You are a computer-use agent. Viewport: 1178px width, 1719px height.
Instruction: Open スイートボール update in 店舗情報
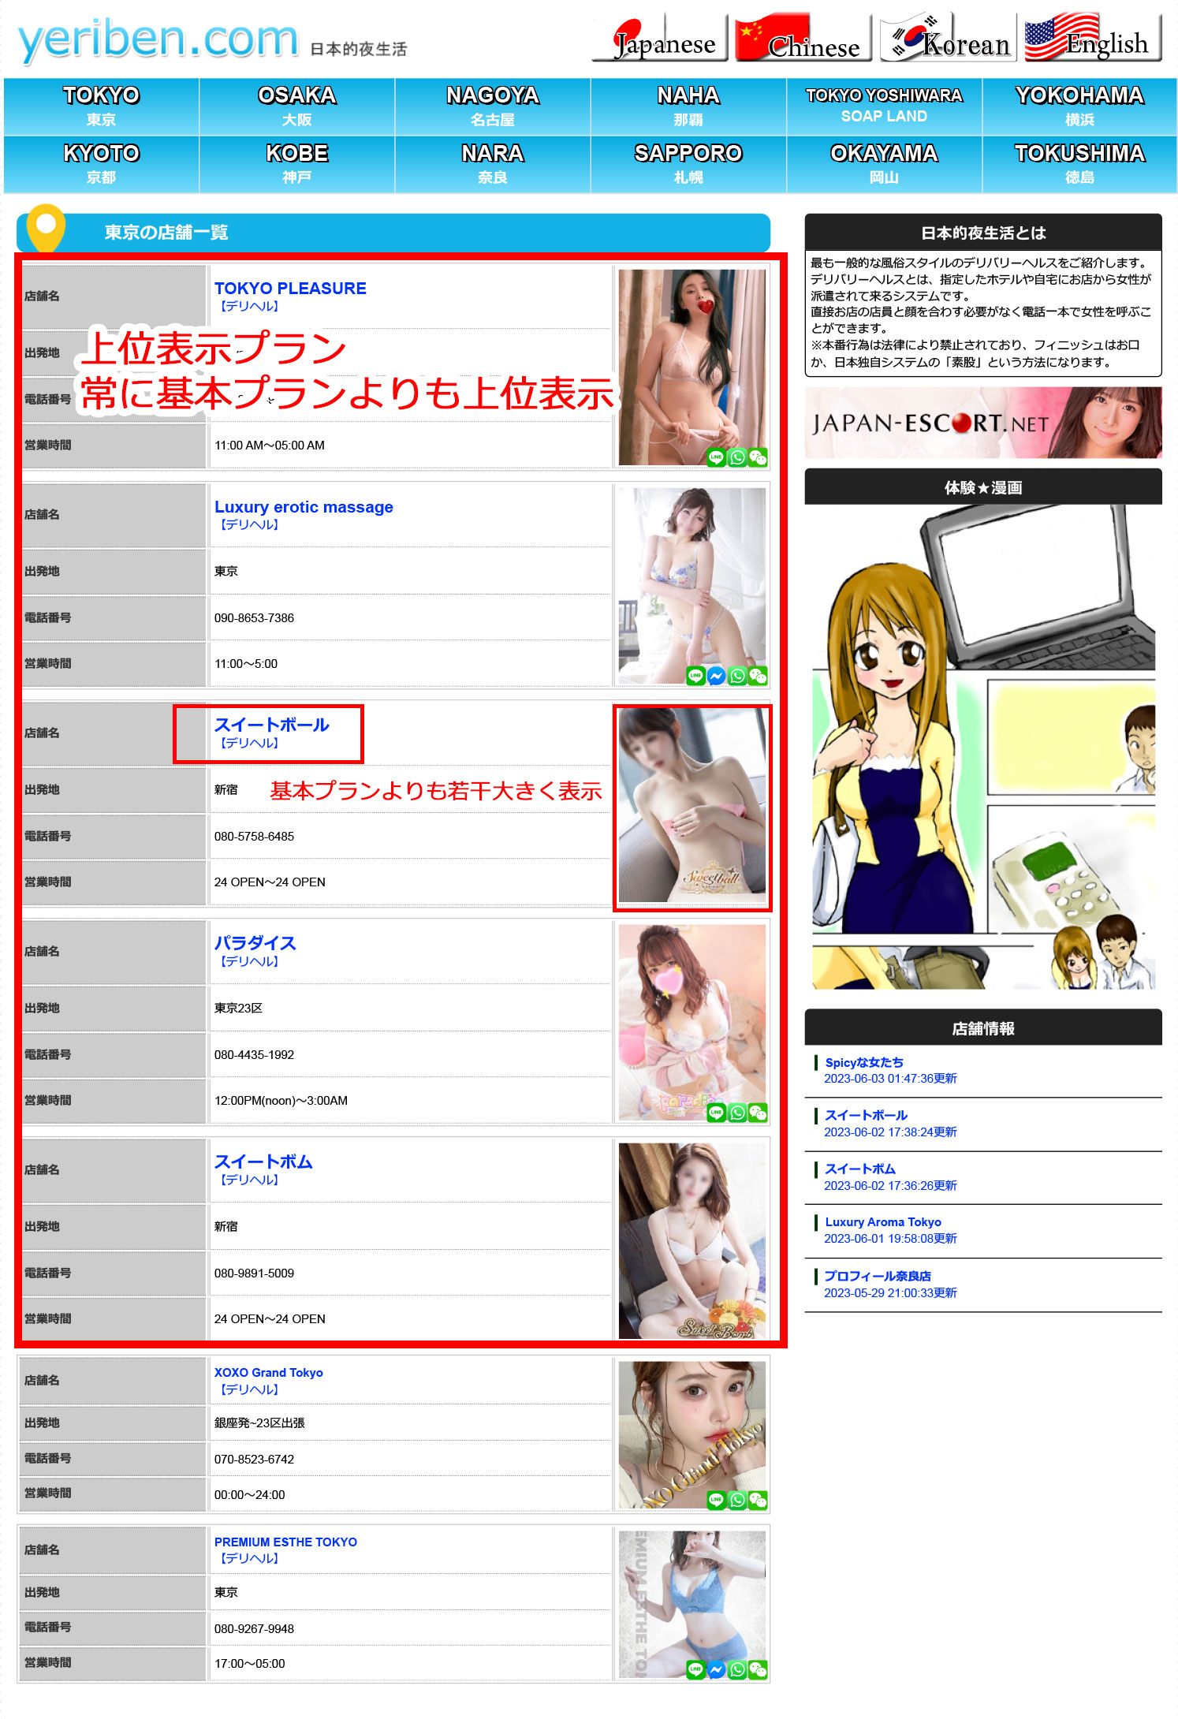click(866, 1116)
